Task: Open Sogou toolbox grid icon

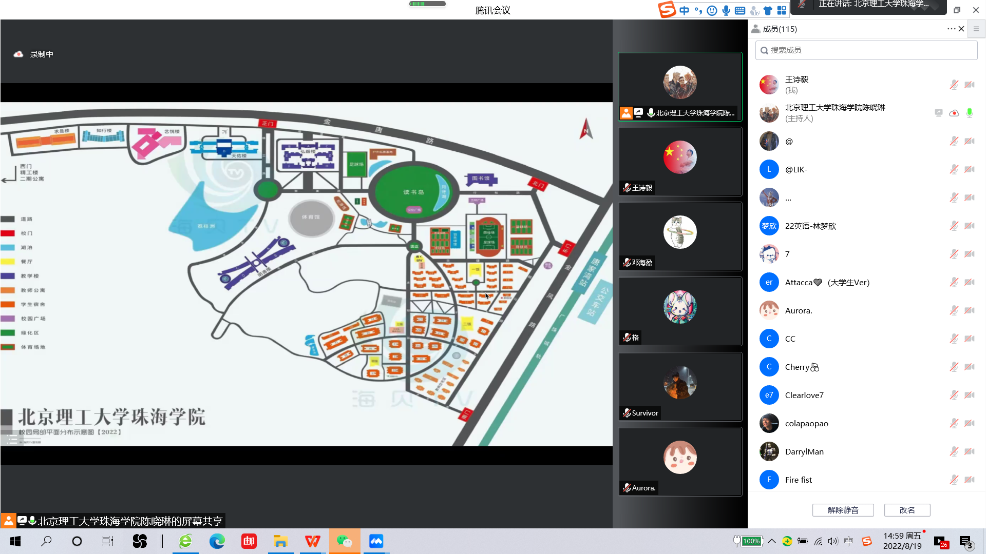Action: [x=782, y=10]
